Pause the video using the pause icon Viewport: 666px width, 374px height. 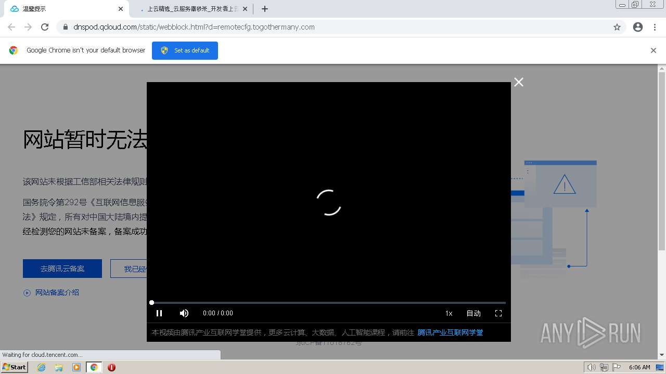tap(159, 313)
